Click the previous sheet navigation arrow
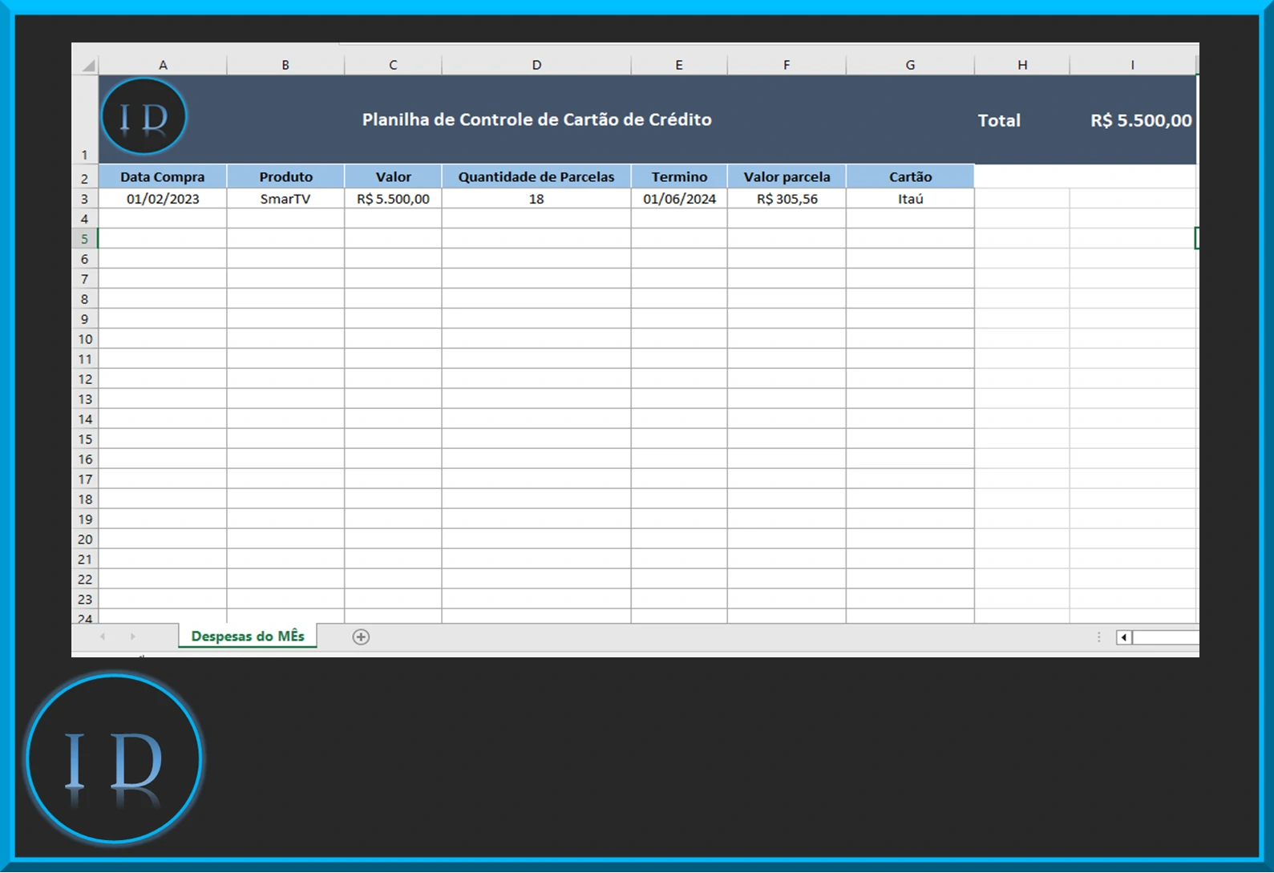 point(103,637)
